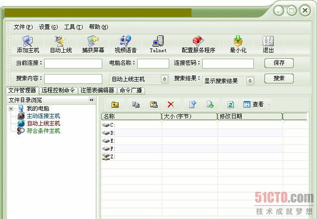The image size is (317, 219).
Task: Select the 自动上线主机 tree node
Action: click(x=44, y=123)
